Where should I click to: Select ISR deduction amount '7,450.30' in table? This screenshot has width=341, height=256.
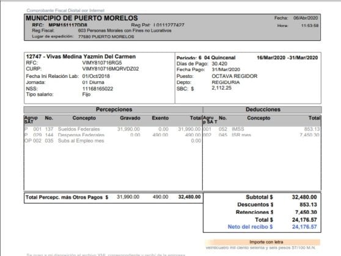tap(309, 135)
